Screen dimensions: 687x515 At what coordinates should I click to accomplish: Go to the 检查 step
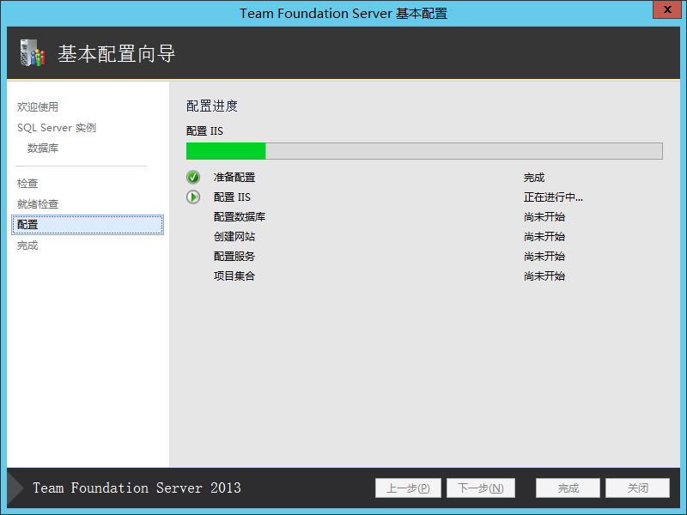pos(27,183)
